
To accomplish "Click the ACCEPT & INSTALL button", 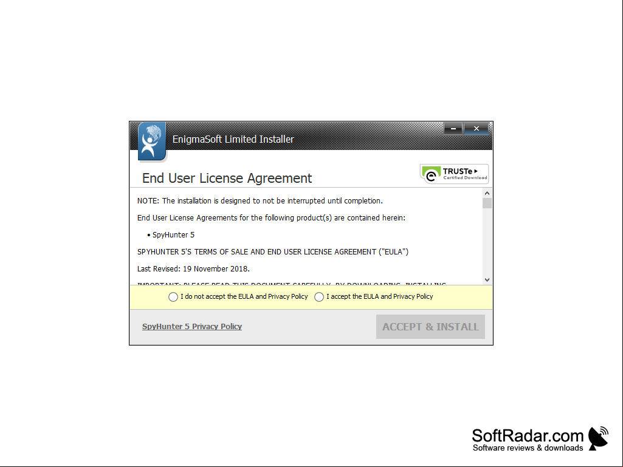I will pyautogui.click(x=430, y=327).
